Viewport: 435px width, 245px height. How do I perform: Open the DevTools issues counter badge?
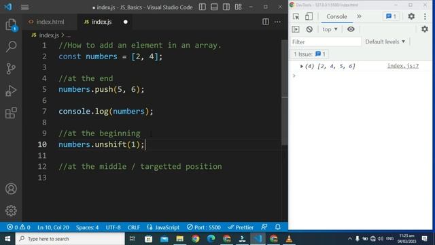[x=391, y=16]
